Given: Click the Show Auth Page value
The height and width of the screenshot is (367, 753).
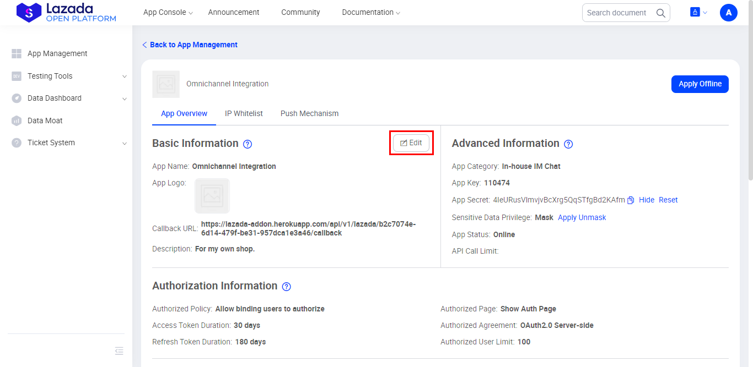Looking at the screenshot, I should coord(528,309).
